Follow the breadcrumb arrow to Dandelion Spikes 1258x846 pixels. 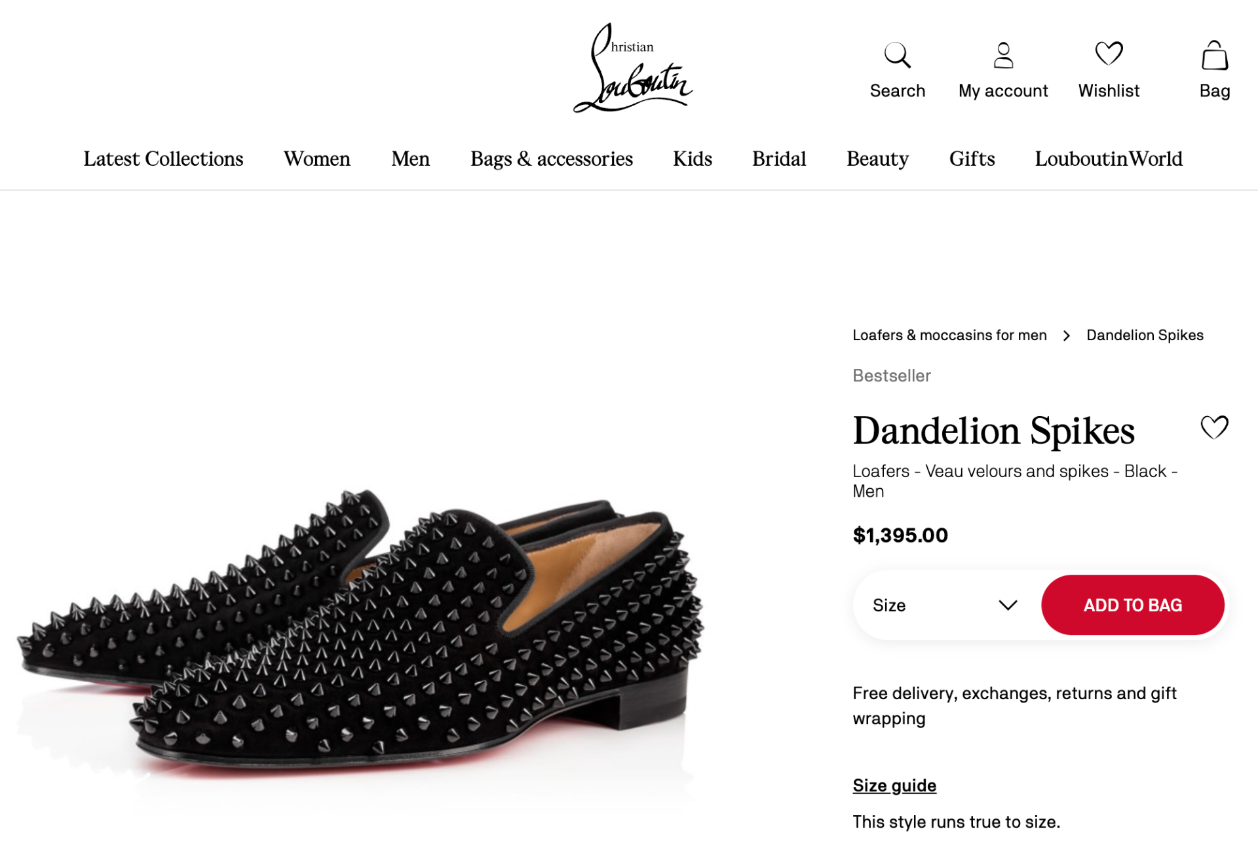click(1067, 336)
